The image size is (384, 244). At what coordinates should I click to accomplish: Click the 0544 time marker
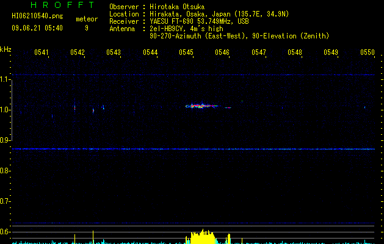point(150,52)
